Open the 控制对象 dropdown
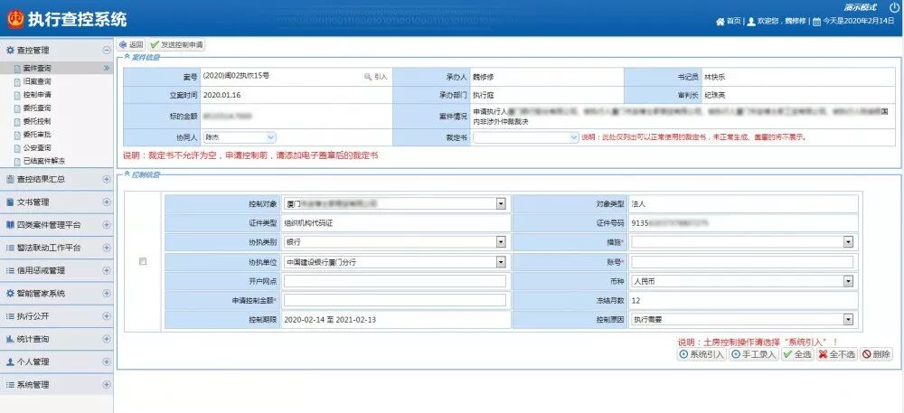The height and width of the screenshot is (413, 904). pyautogui.click(x=395, y=204)
